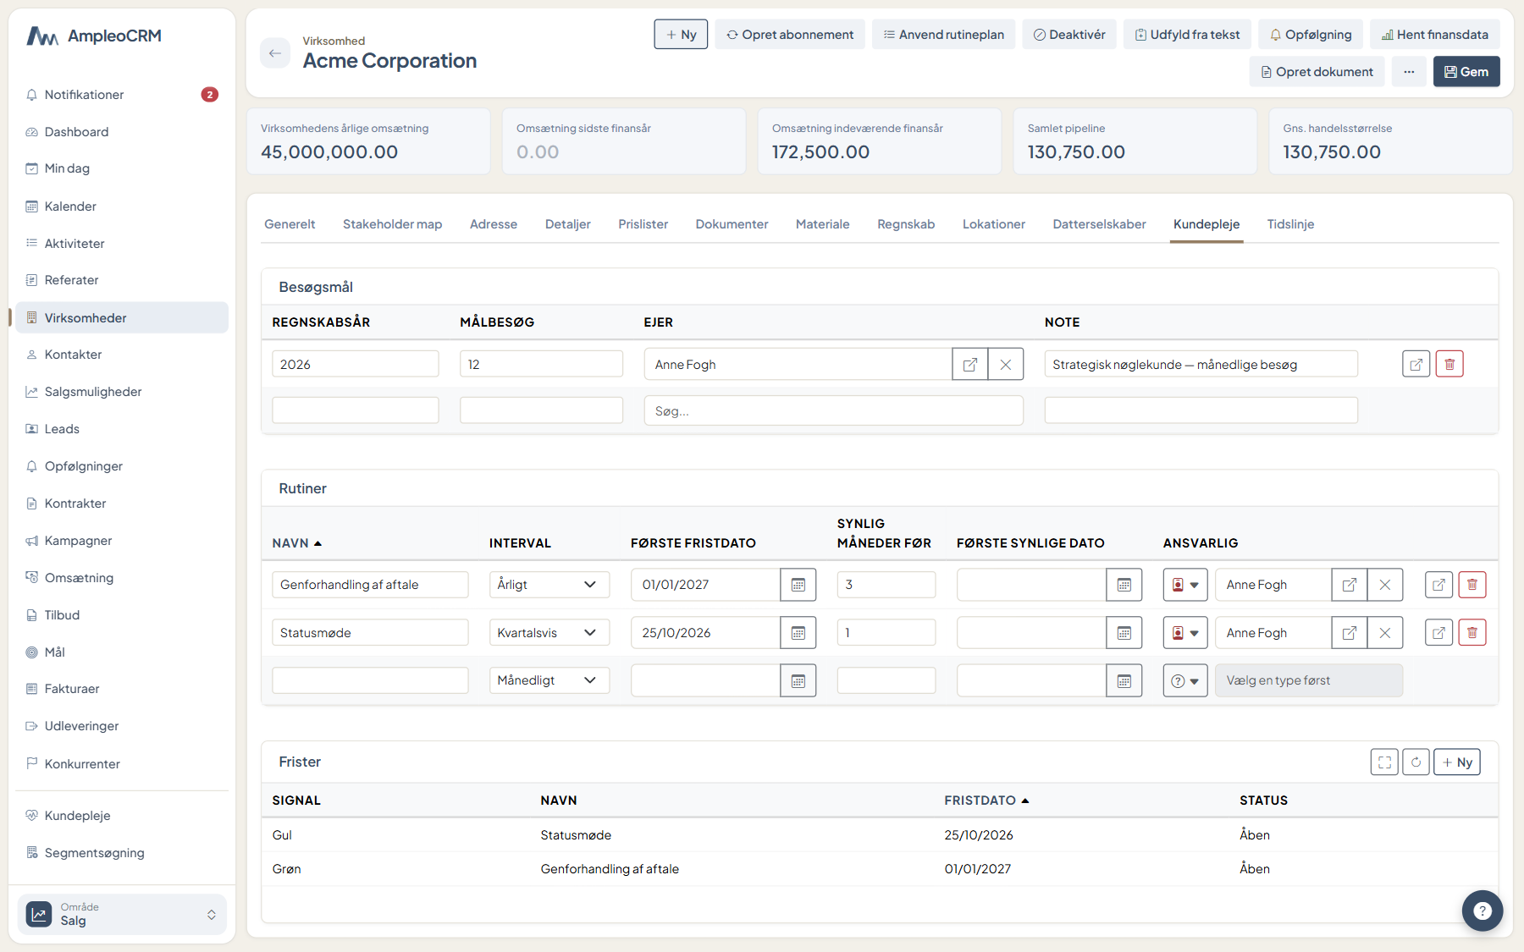Open Kundepleje in the sidebar
Viewport: 1524px width, 952px height.
tap(122, 816)
